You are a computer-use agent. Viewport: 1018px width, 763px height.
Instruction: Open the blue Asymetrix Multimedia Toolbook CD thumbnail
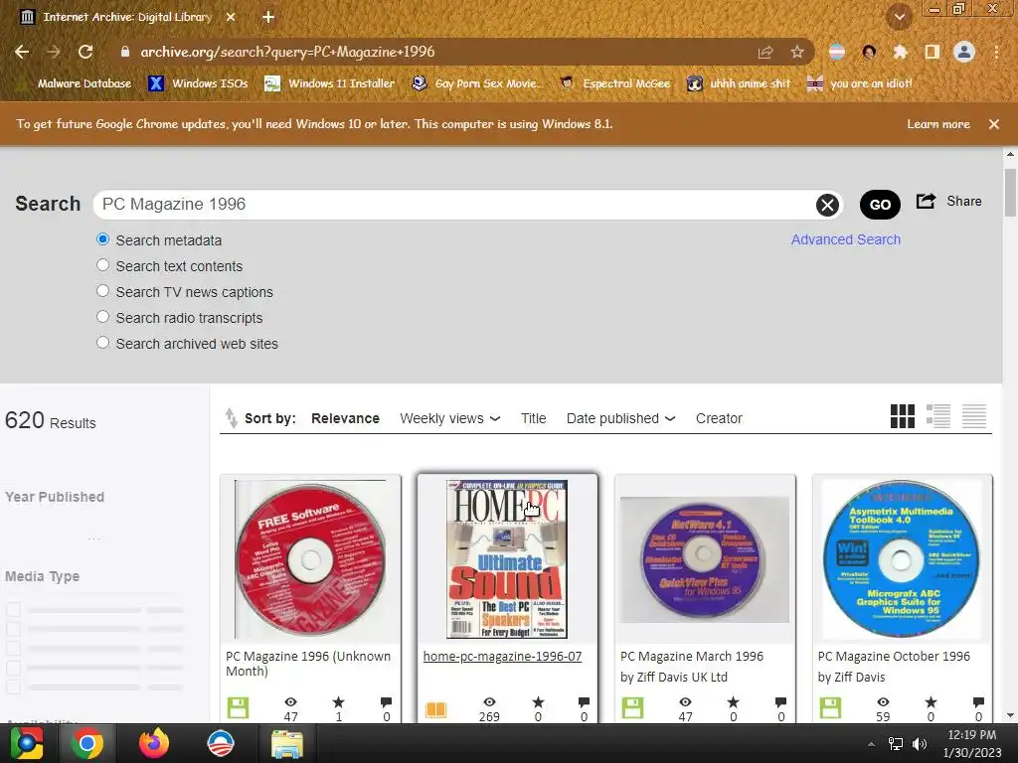tap(902, 559)
